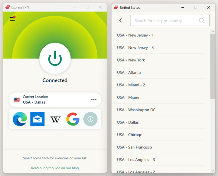The image size is (218, 176).
Task: Open the Google shortcut
Action: (73, 119)
